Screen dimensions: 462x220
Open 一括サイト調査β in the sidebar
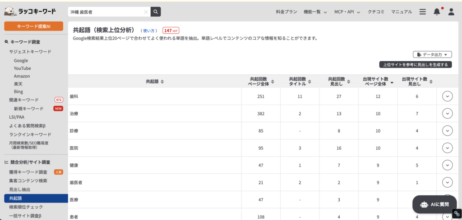tap(25, 216)
